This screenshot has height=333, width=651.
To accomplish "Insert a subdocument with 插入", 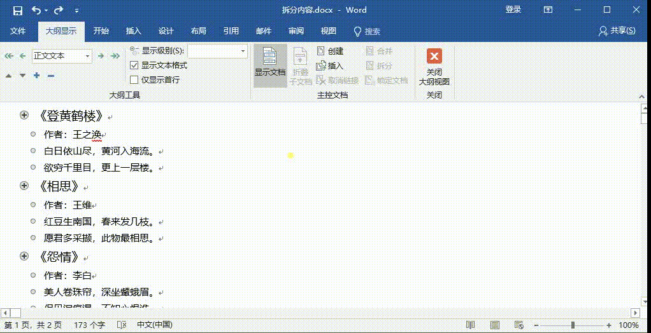I will (x=330, y=65).
